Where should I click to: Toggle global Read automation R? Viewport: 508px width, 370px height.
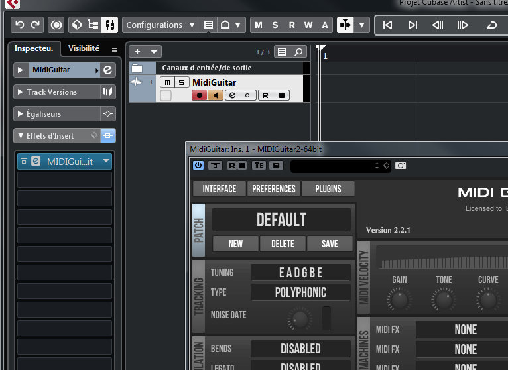[292, 25]
